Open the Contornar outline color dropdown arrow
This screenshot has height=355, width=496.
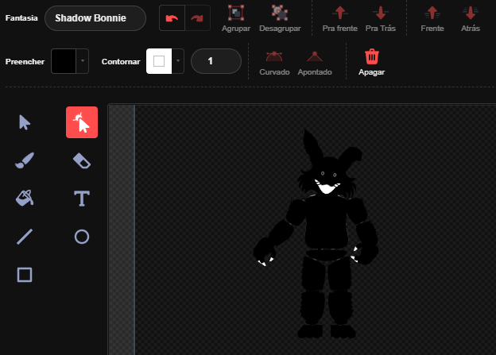point(178,61)
